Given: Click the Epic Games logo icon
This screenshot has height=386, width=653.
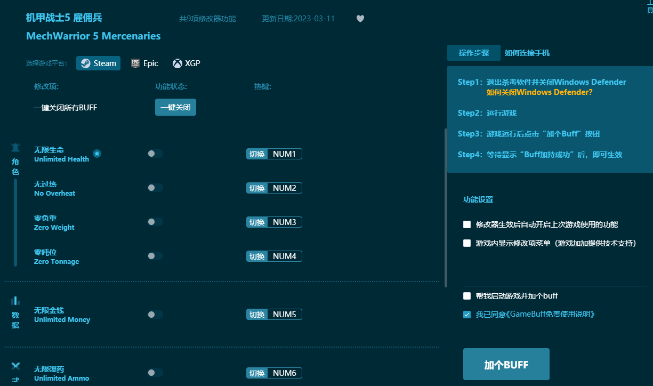Looking at the screenshot, I should tap(135, 63).
